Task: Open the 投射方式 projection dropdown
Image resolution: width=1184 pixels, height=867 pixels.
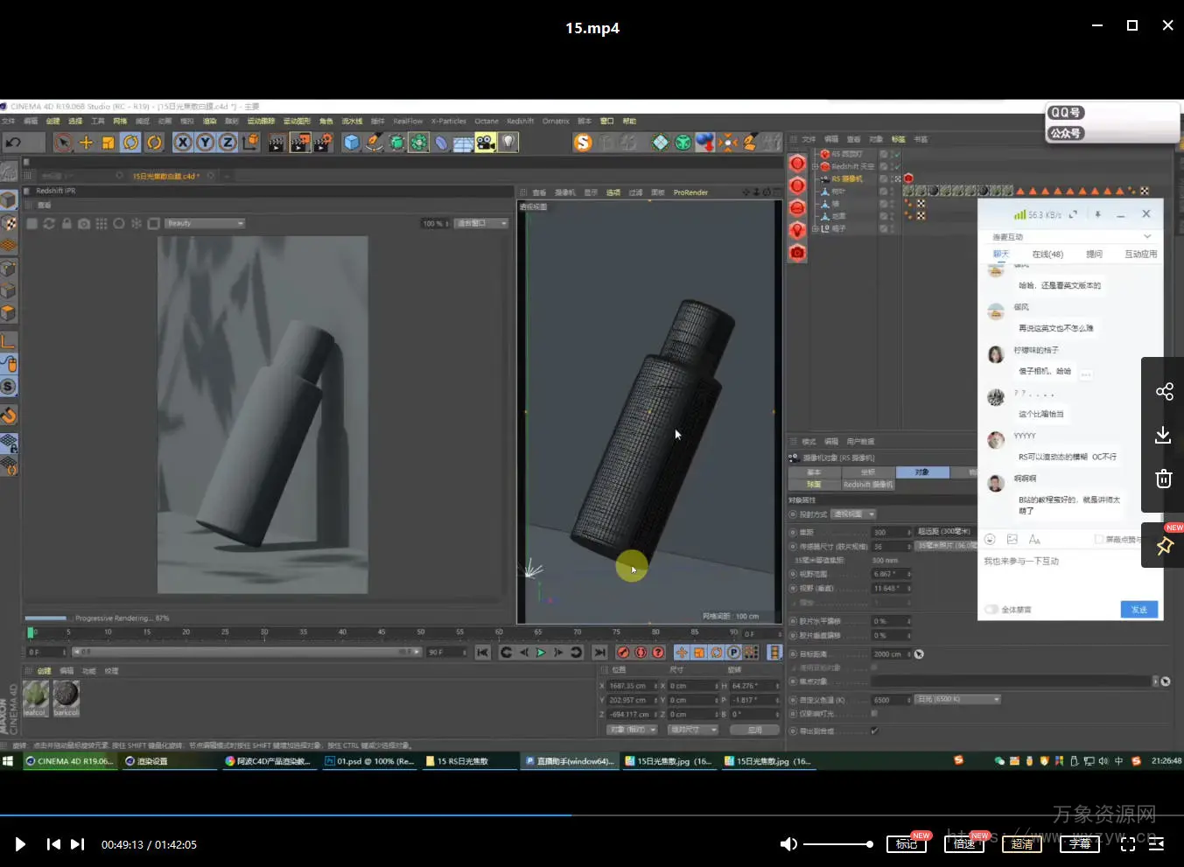Action: [853, 514]
